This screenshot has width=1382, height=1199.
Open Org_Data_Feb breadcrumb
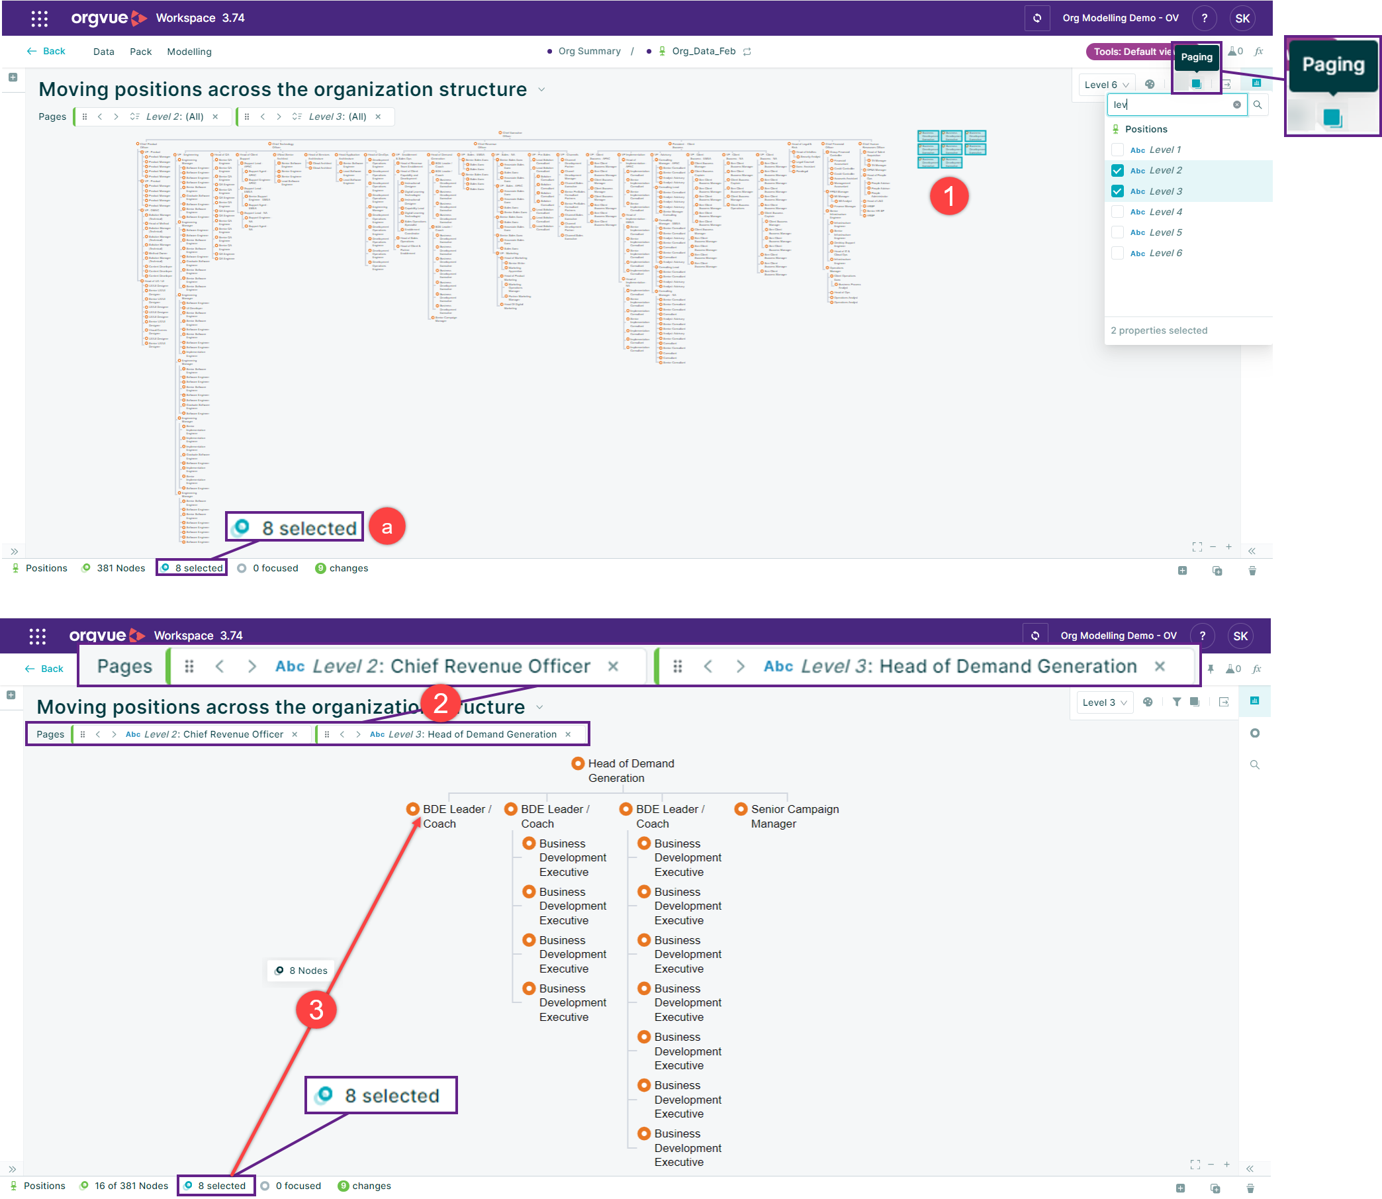pyautogui.click(x=703, y=52)
